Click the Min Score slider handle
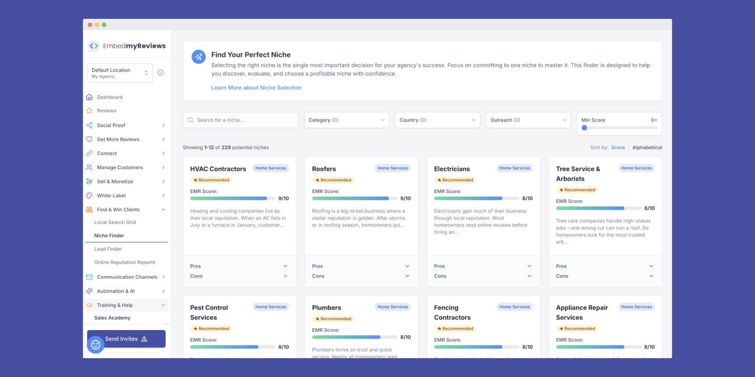755x377 pixels. [x=584, y=128]
